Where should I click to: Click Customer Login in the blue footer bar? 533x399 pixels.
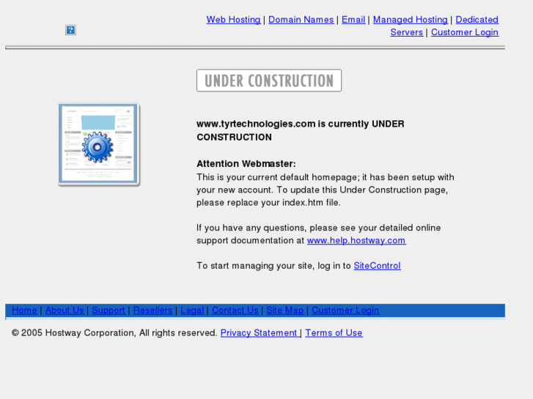345,310
